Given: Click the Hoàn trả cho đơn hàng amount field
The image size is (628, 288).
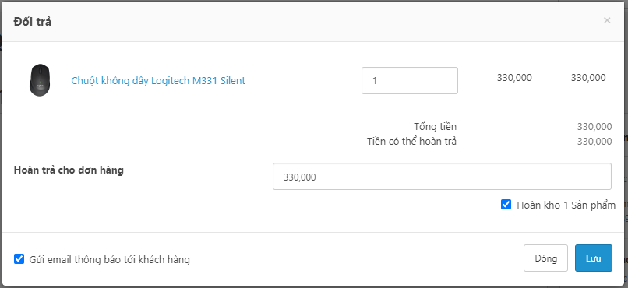Looking at the screenshot, I should [x=442, y=177].
